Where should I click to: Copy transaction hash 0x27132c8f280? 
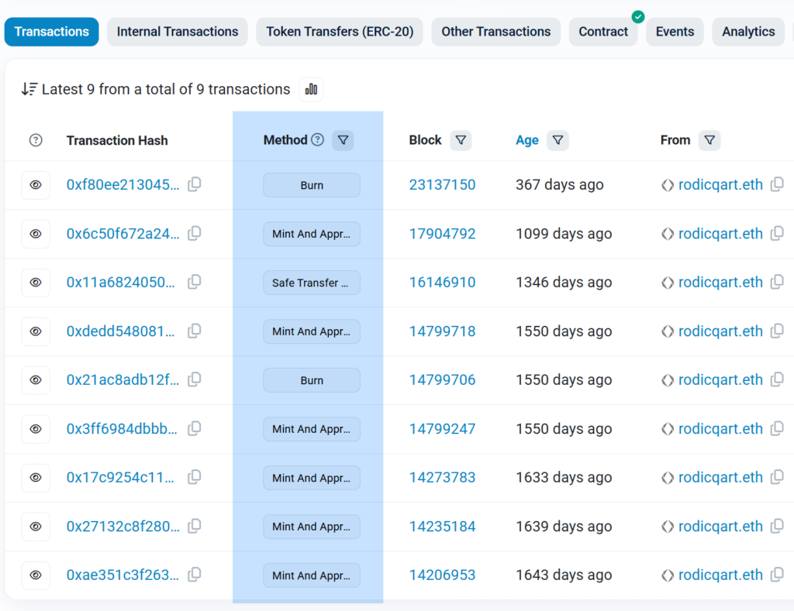pos(195,526)
